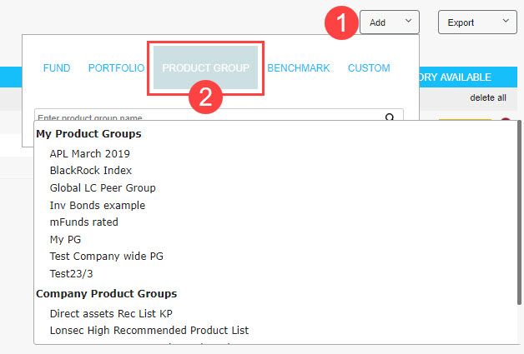
Task: Switch to the Portfolio tab
Action: pos(117,68)
